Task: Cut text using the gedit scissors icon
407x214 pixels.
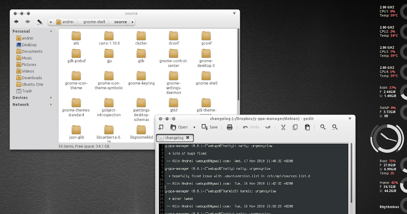Action: (283, 127)
